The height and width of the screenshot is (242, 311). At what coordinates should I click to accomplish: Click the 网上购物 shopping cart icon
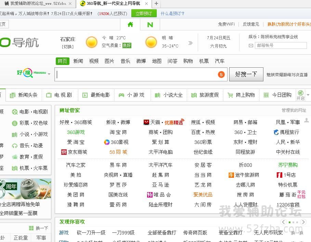(230, 95)
